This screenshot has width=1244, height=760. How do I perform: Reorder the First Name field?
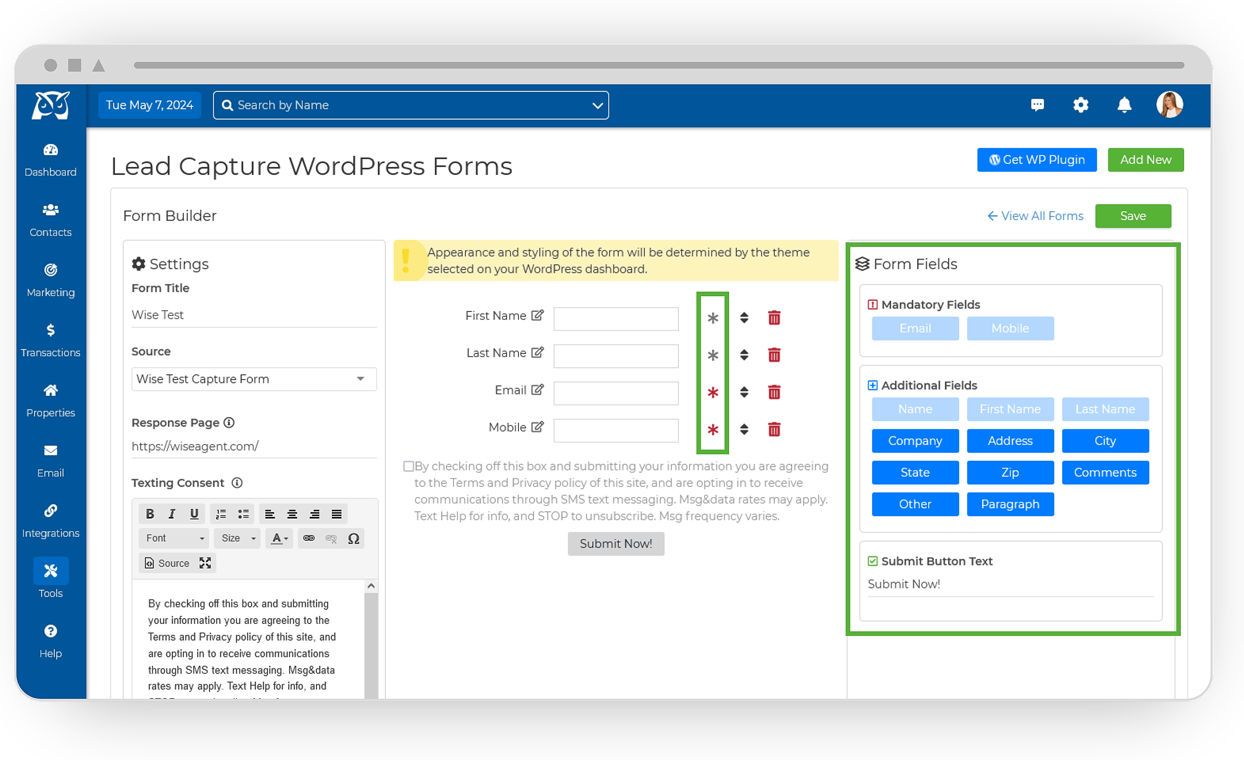click(743, 318)
